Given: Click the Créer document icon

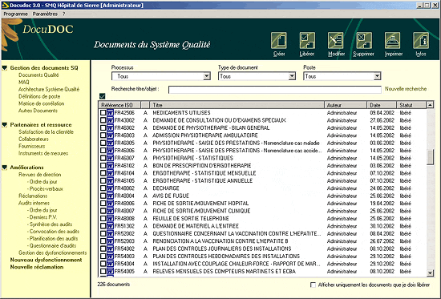Looking at the screenshot, I should 279,41.
